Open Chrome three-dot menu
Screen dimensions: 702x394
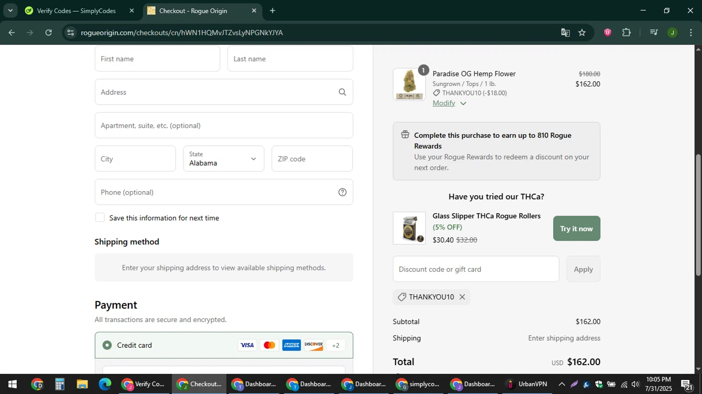pyautogui.click(x=691, y=33)
